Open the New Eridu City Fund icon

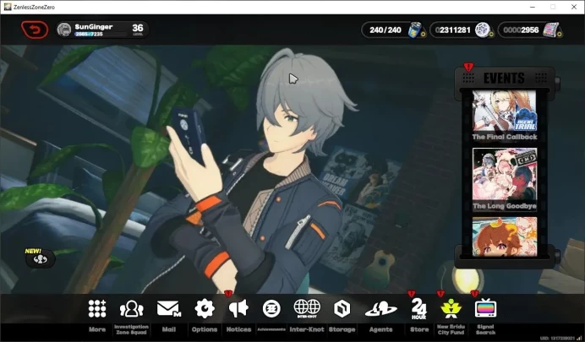451,308
